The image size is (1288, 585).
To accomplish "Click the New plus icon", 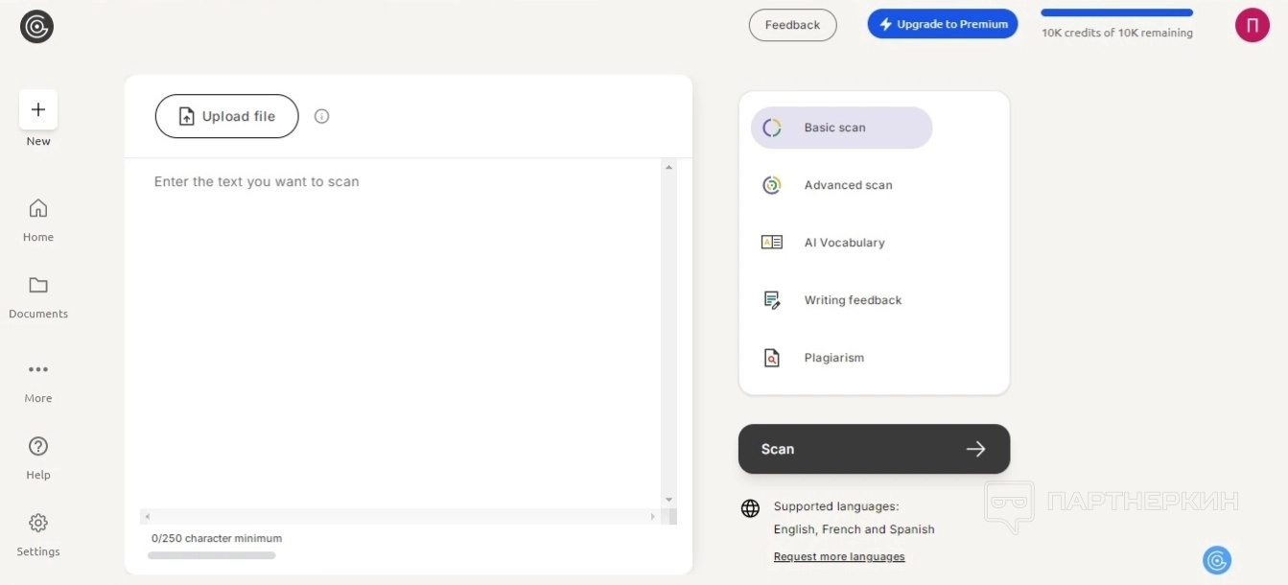I will (38, 109).
